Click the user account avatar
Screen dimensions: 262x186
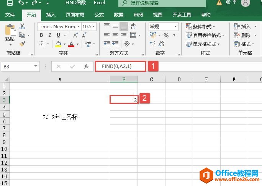pos(246,3)
